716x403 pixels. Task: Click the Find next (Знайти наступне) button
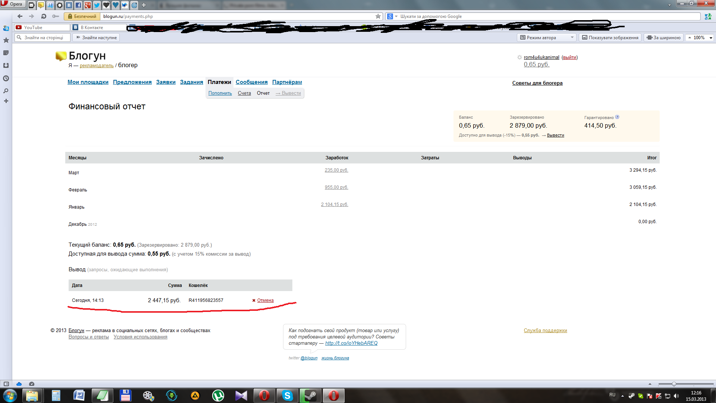(96, 38)
